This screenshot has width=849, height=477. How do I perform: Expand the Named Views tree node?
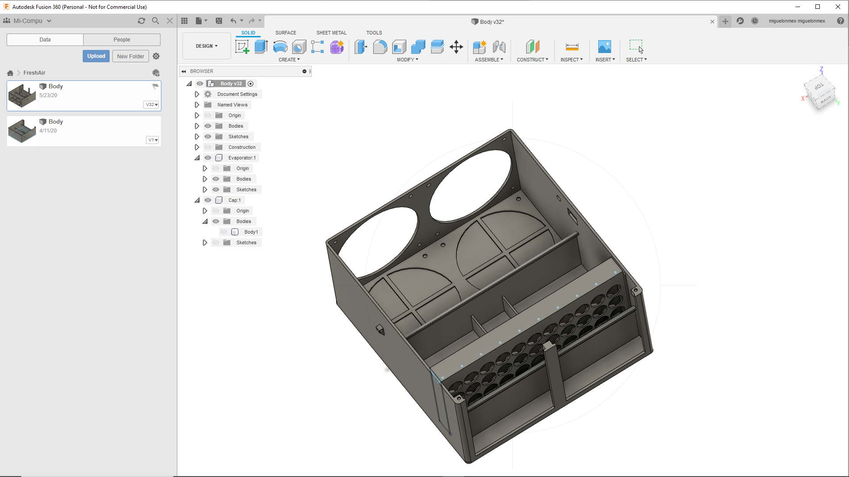pyautogui.click(x=197, y=105)
